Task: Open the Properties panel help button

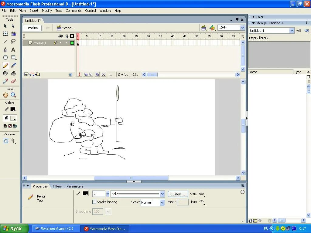Action: point(242,192)
